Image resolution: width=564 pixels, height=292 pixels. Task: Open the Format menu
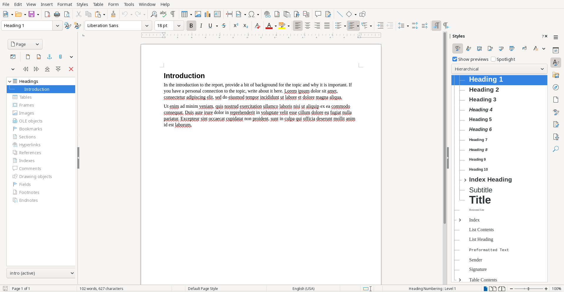coord(65,4)
